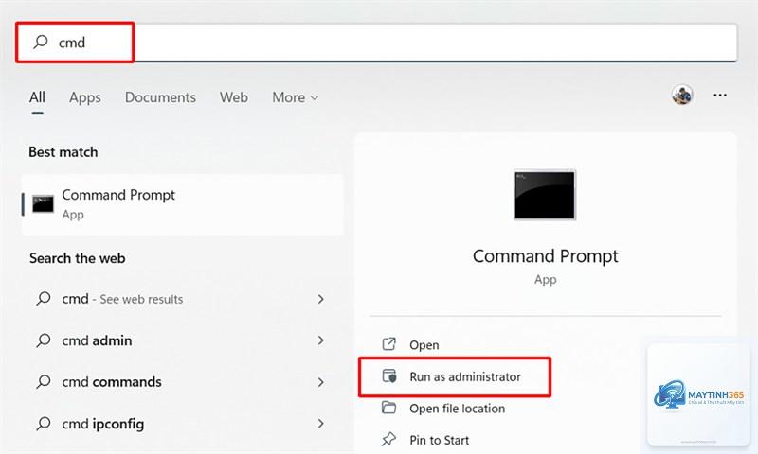Click the 'Best match' heading
This screenshot has height=454, width=758.
(x=63, y=152)
